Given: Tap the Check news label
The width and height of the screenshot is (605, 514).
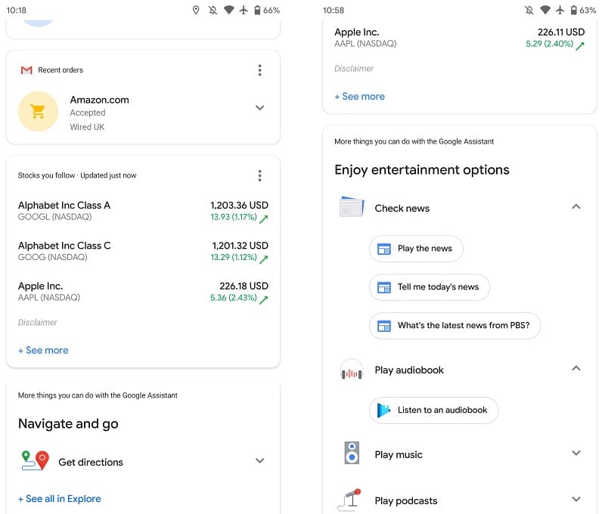Looking at the screenshot, I should pyautogui.click(x=402, y=208).
